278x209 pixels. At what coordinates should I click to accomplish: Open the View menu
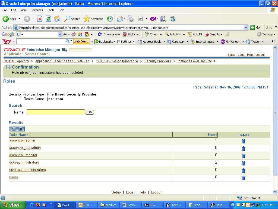(23, 10)
